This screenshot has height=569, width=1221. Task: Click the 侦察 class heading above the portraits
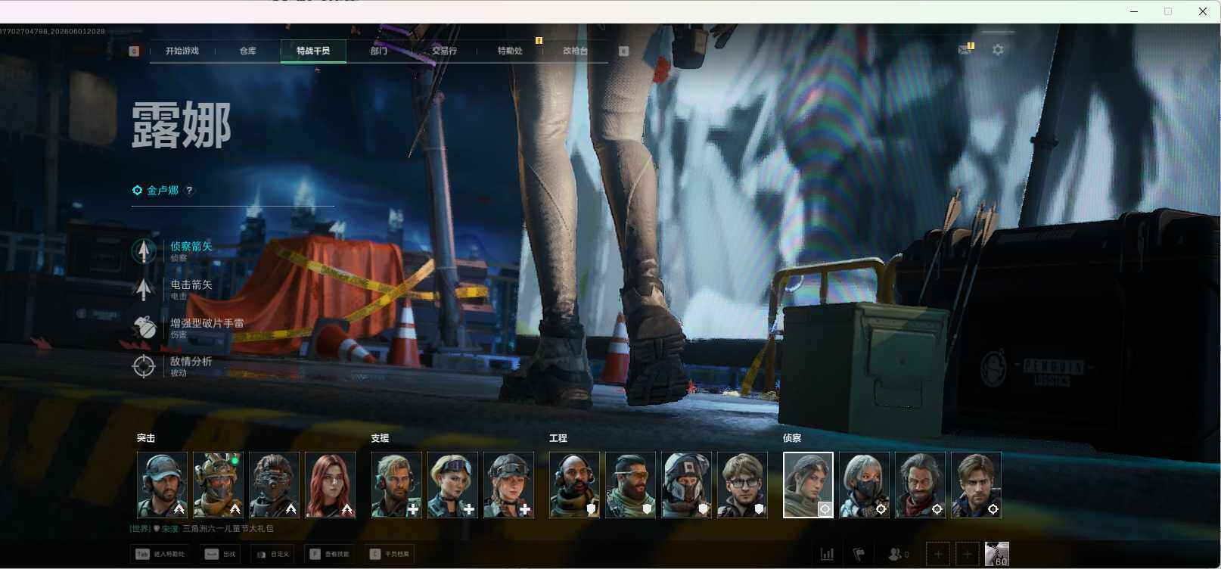pos(792,438)
